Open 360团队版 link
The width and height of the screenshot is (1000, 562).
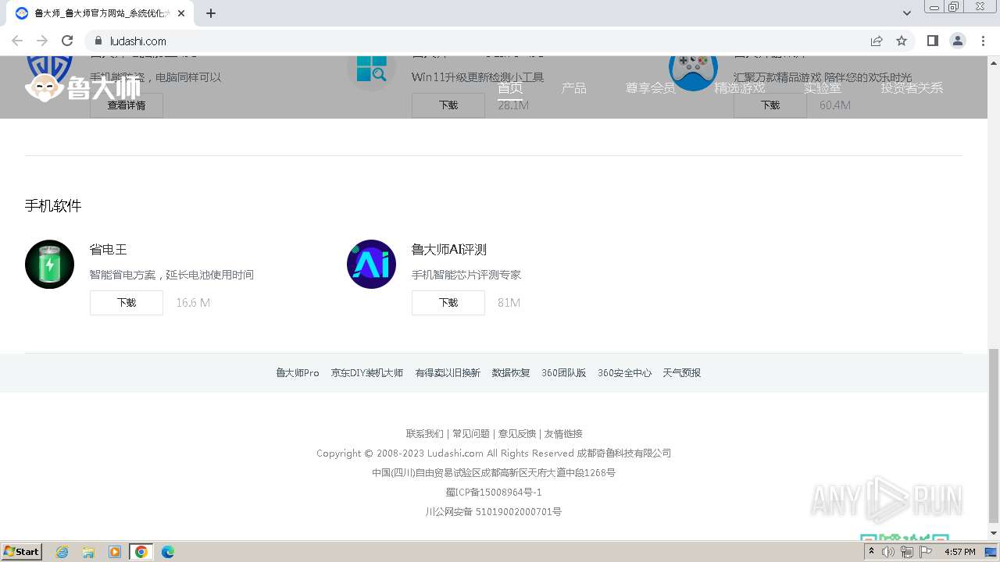564,373
